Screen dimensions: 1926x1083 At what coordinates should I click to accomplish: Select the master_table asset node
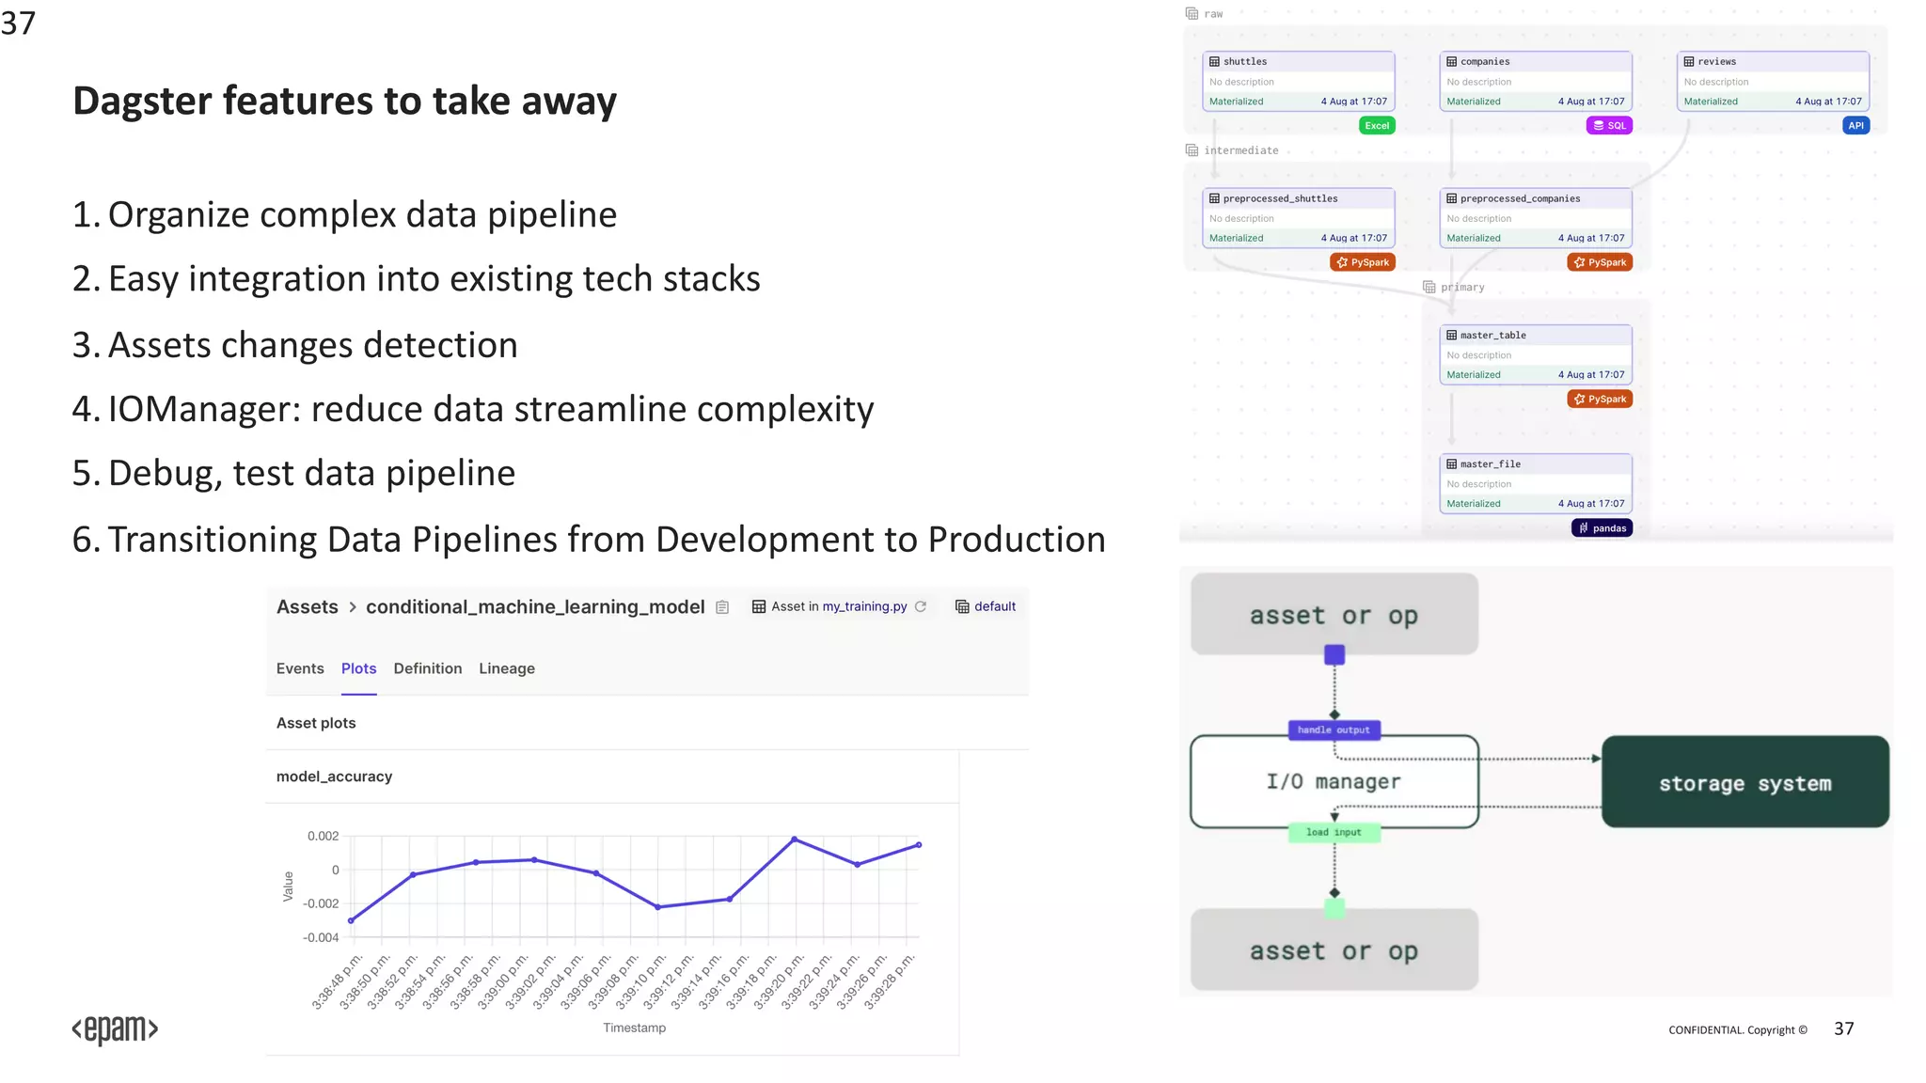(1535, 355)
